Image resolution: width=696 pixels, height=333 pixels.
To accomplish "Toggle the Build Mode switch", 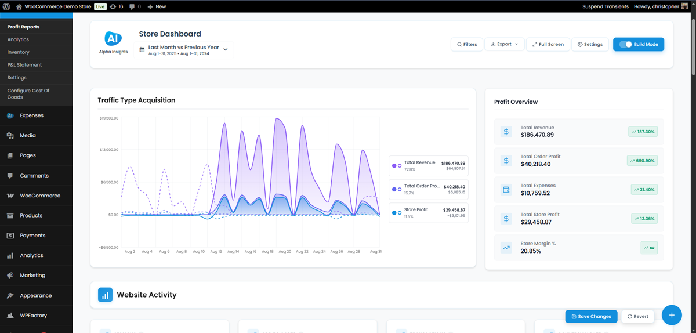I will [625, 44].
